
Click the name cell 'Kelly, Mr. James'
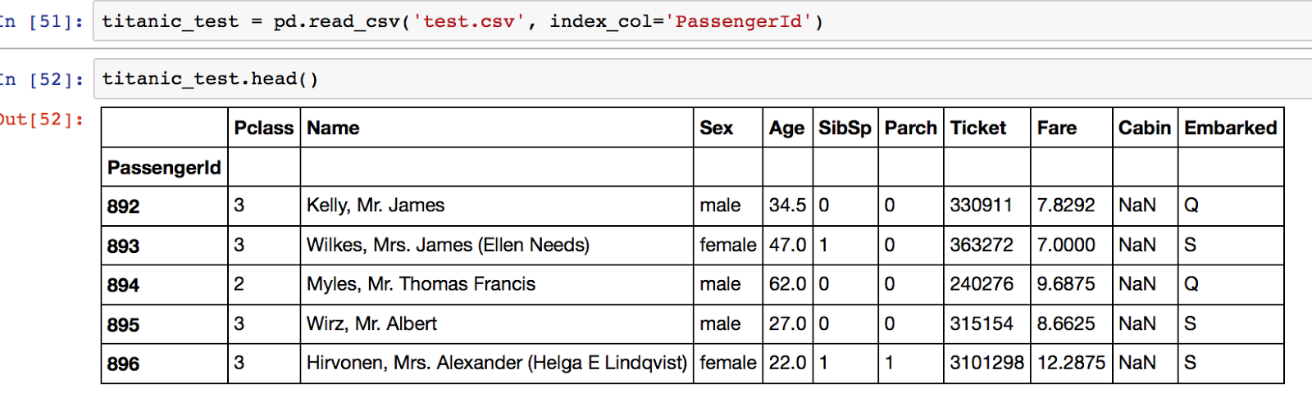(x=376, y=206)
